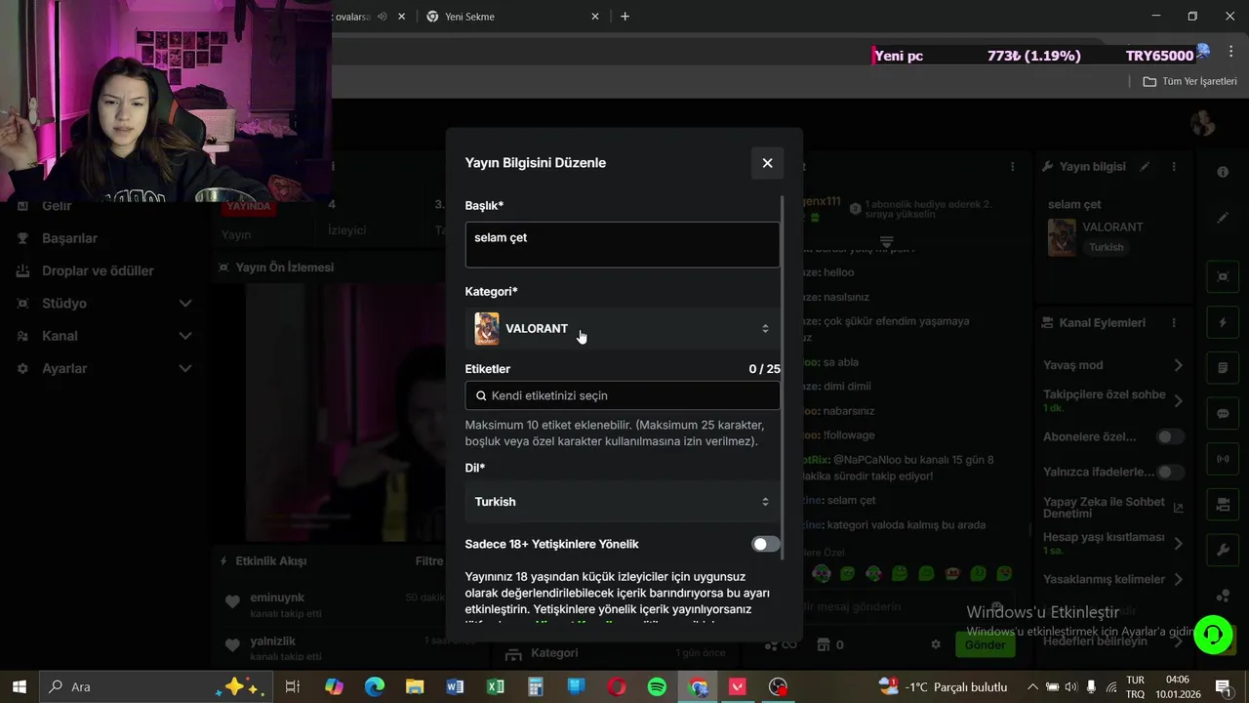Screen dimensions: 1249x703
Task: Click the Gönder chat send button
Action: tap(985, 644)
